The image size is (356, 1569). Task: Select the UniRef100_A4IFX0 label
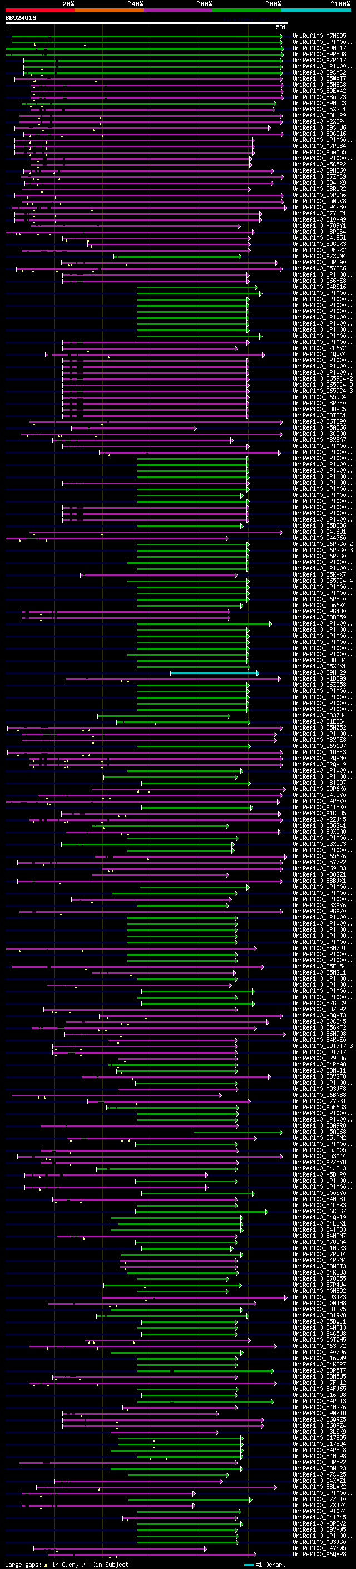click(319, 807)
